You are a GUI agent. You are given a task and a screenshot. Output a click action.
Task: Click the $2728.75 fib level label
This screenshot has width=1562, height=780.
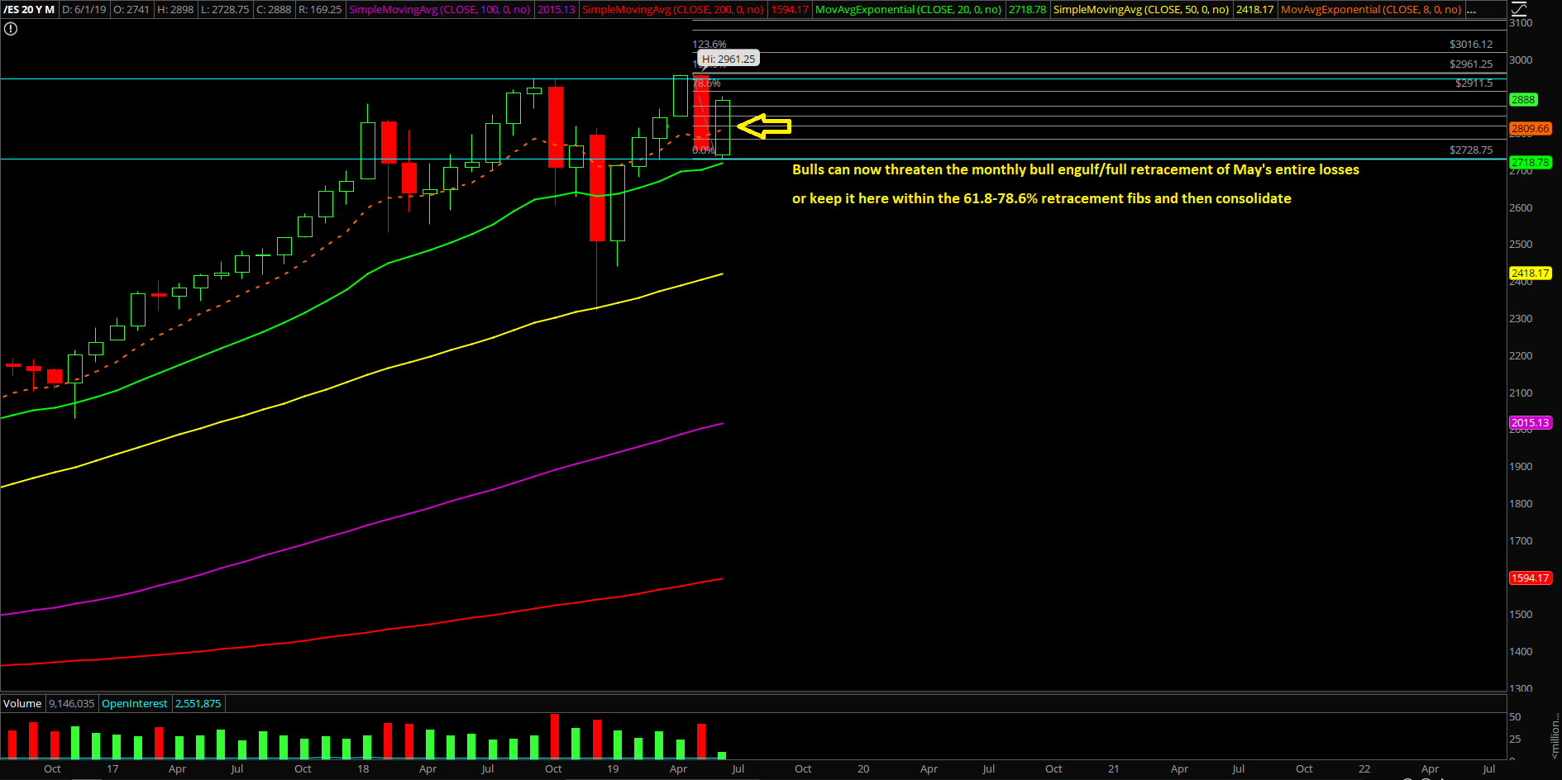(x=1471, y=150)
